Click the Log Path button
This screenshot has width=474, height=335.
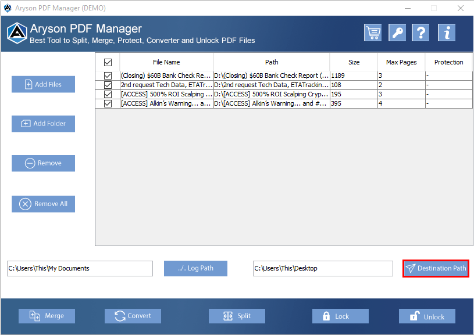coord(195,268)
